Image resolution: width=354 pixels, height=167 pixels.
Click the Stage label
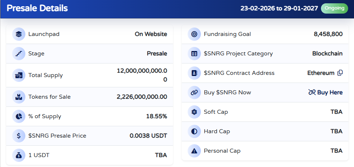click(x=36, y=54)
